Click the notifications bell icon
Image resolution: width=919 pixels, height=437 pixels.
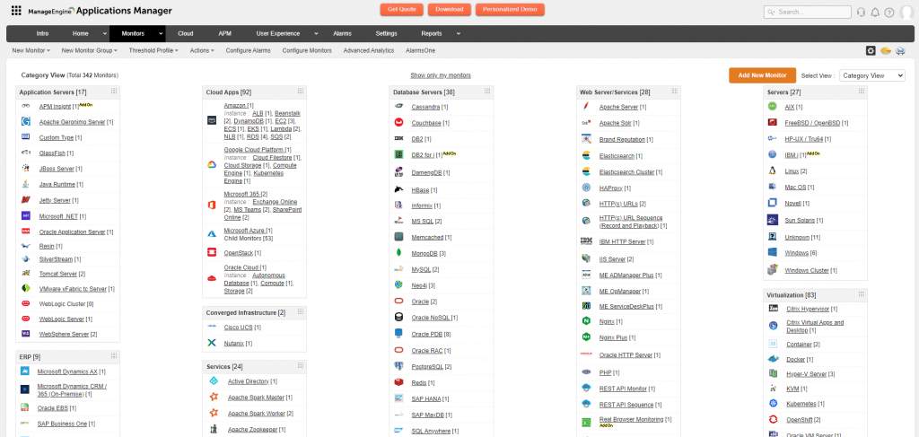coord(875,12)
